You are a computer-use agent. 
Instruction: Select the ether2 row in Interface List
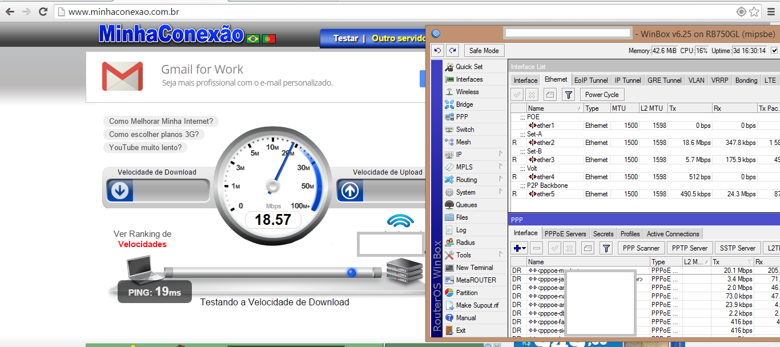(645, 142)
